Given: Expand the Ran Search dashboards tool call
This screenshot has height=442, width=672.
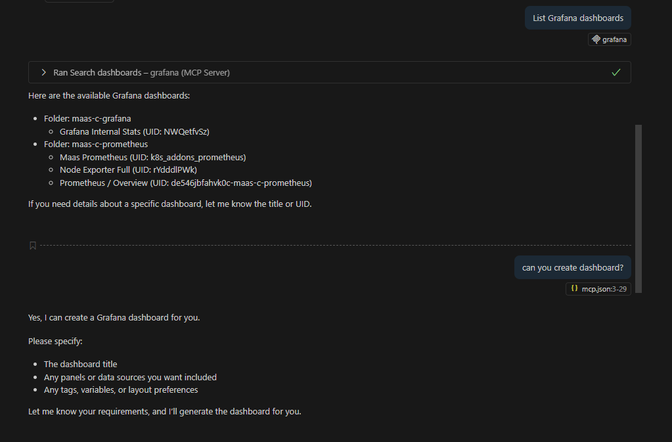Looking at the screenshot, I should [x=43, y=72].
